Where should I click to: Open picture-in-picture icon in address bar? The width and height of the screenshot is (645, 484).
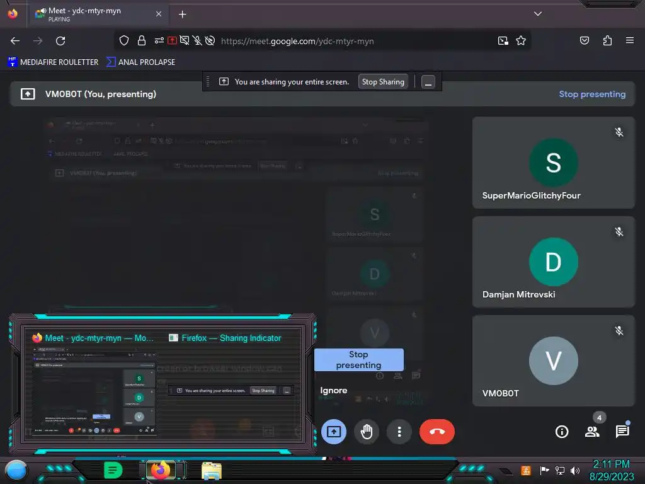tap(503, 41)
